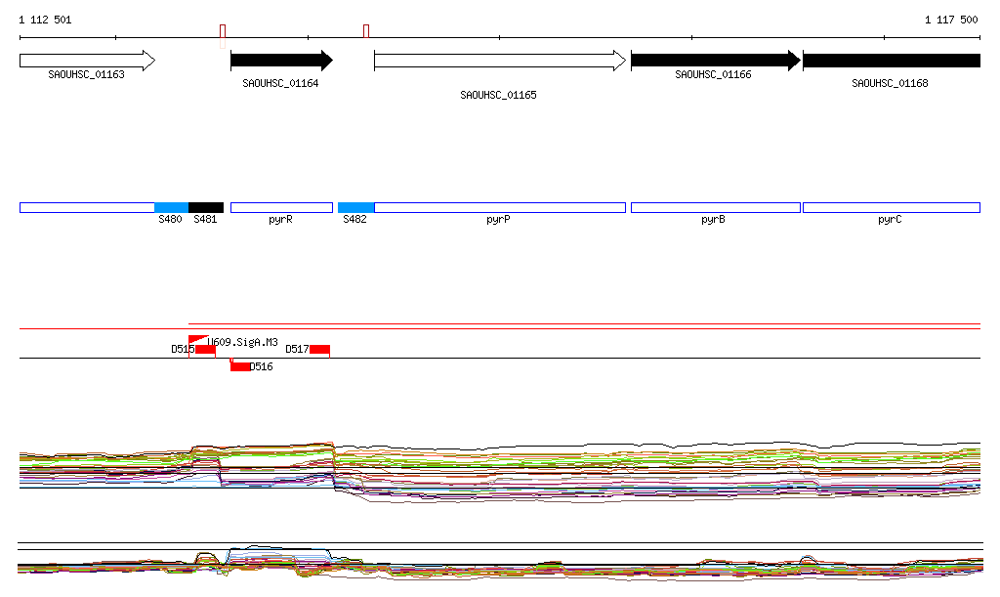Select the blue S480 segment
Viewport: 1000px width, 597px height.
pos(171,207)
